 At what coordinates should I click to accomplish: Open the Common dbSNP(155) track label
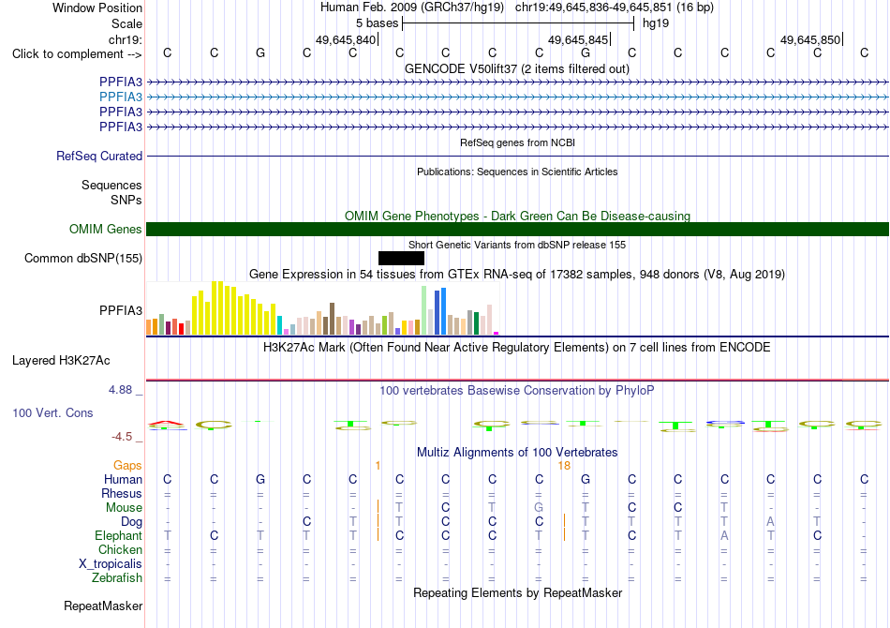[82, 259]
